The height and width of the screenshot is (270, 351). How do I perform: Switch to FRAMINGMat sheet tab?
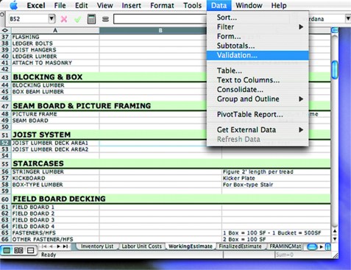[x=286, y=246]
